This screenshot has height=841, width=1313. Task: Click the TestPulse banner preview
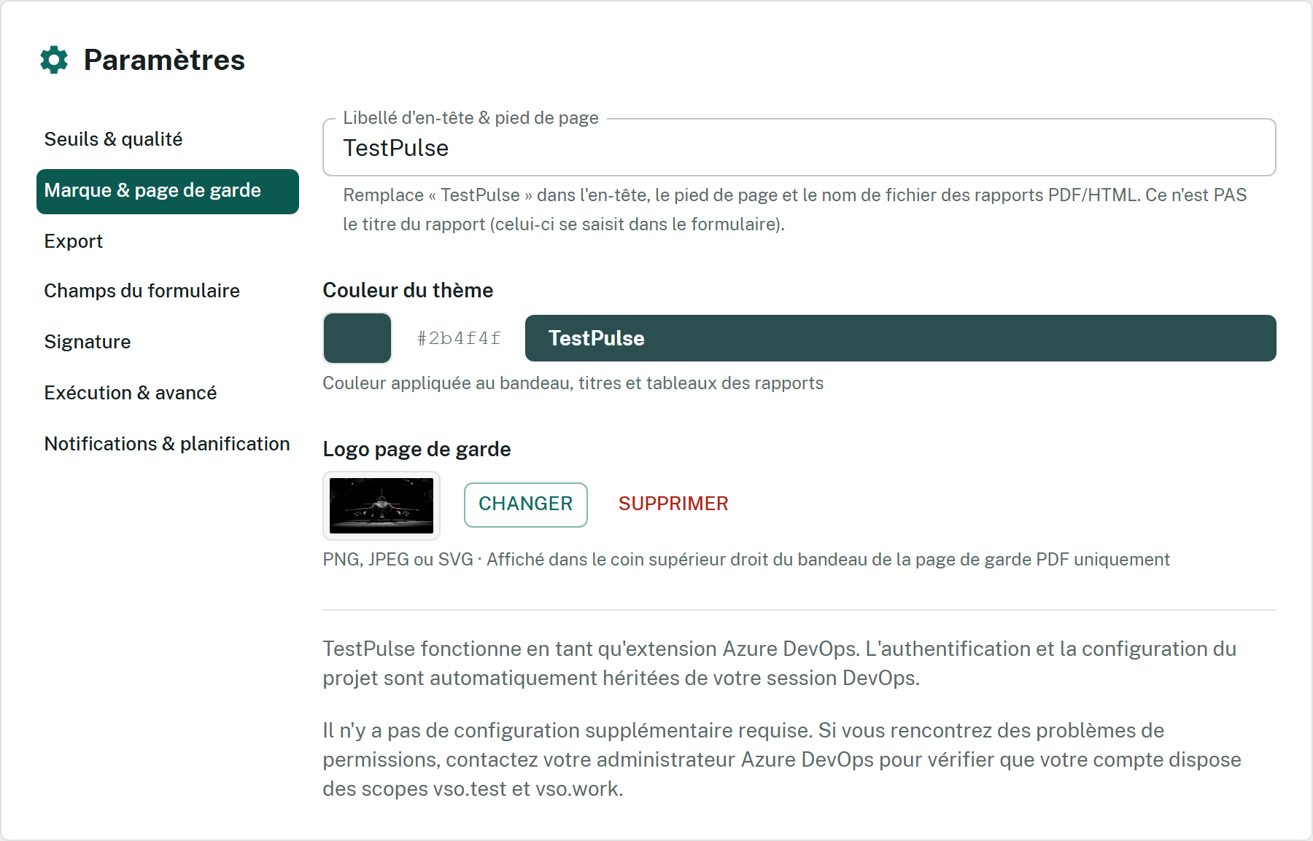coord(901,338)
